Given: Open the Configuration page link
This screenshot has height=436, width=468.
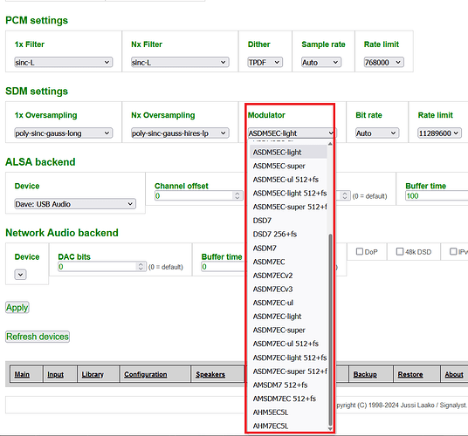Looking at the screenshot, I should (x=145, y=374).
